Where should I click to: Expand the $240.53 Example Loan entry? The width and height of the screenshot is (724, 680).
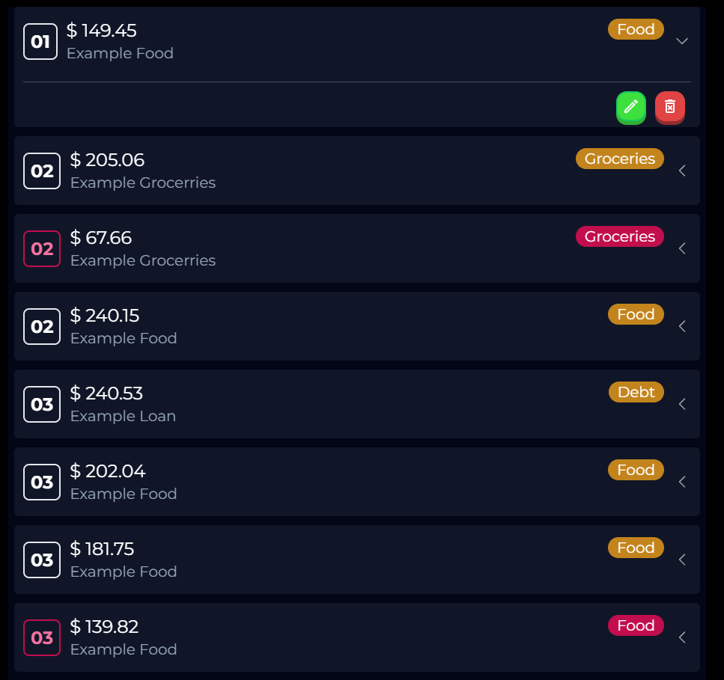[681, 404]
